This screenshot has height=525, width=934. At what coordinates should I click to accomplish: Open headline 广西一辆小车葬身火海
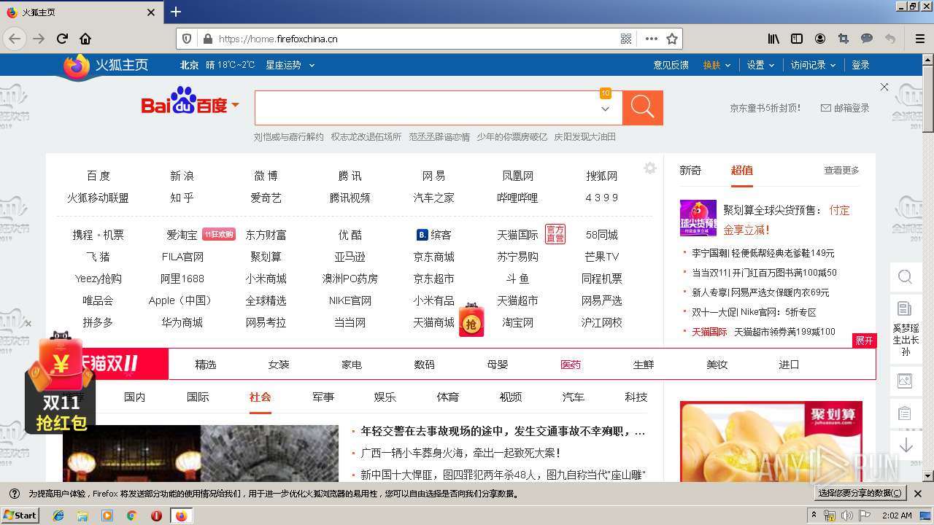pos(460,453)
